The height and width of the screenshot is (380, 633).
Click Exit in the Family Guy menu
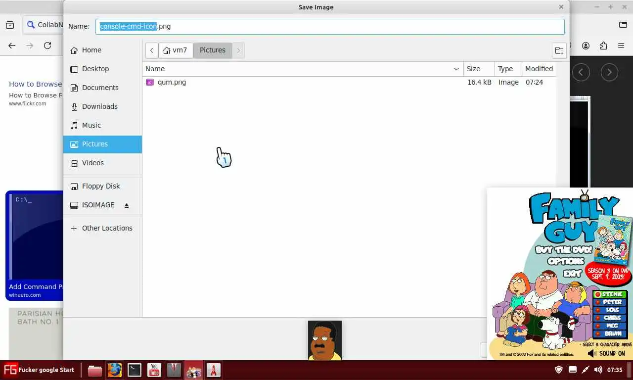point(572,274)
